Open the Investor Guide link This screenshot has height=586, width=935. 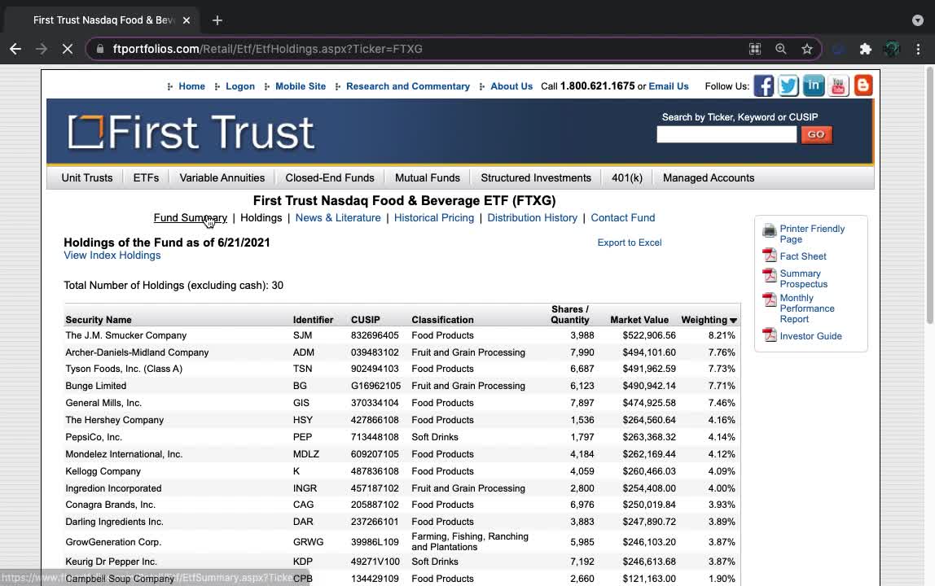click(x=810, y=336)
